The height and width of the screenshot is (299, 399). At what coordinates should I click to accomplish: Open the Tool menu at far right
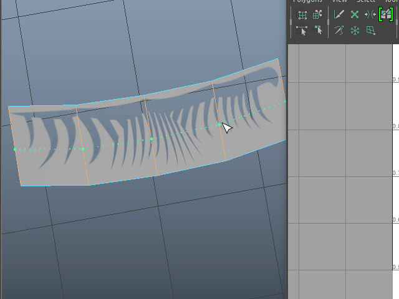(392, 2)
